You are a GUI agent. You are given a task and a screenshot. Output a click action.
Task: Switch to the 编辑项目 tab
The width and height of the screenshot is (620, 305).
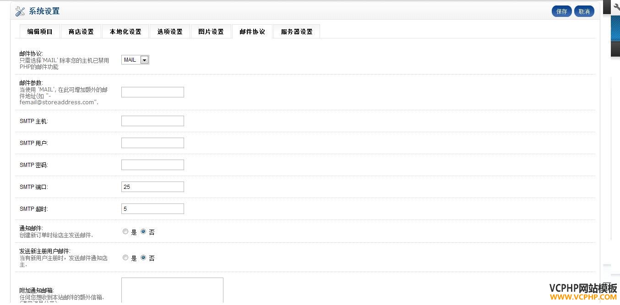pos(40,32)
